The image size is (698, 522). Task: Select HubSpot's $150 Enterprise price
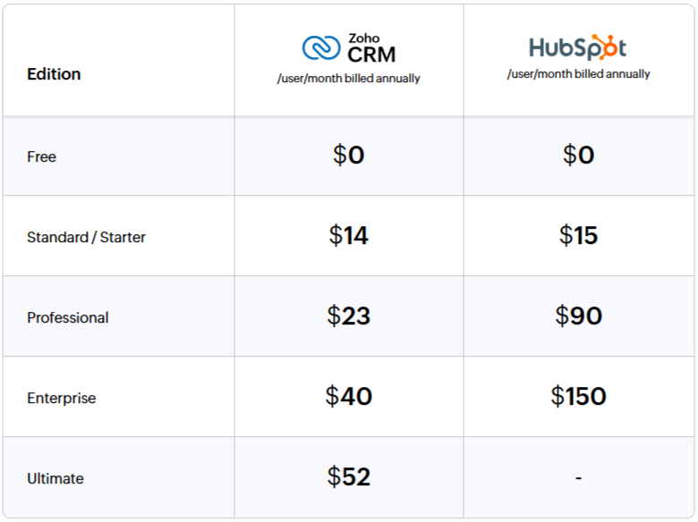(x=578, y=396)
